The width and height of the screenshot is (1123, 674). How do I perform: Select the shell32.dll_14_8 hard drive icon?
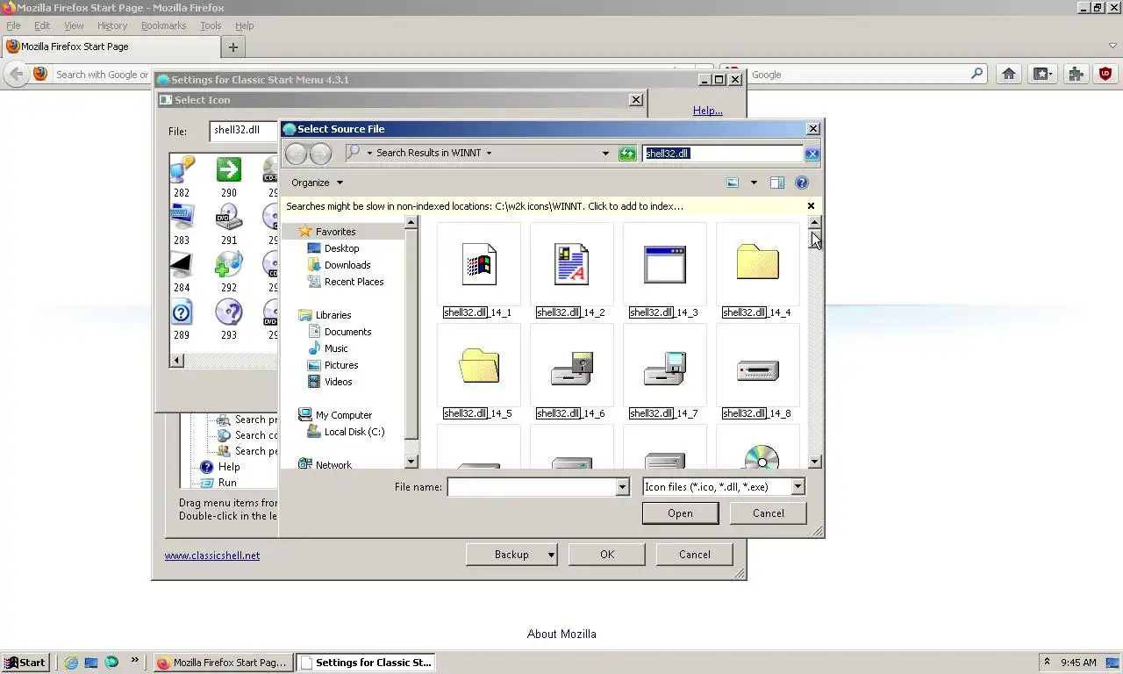(757, 372)
